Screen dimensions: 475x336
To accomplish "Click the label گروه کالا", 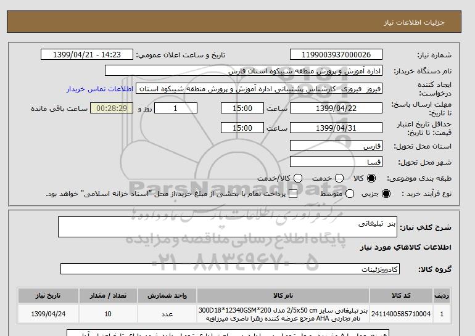I will pyautogui.click(x=435, y=269).
